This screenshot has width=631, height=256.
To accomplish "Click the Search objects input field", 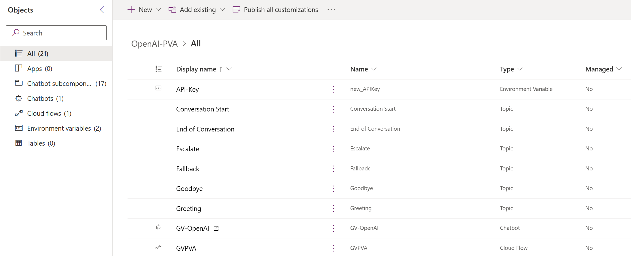I will click(x=56, y=33).
